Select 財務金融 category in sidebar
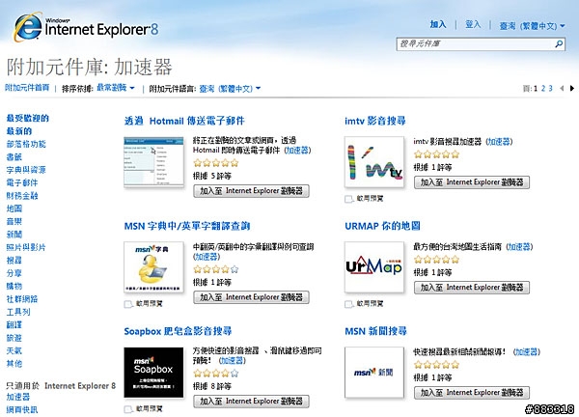The image size is (579, 417). click(22, 196)
